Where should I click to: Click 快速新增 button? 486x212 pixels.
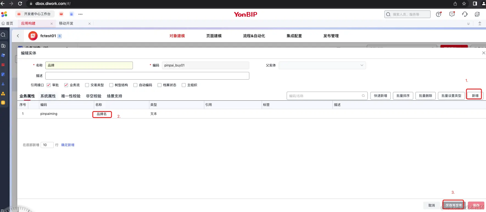click(381, 96)
